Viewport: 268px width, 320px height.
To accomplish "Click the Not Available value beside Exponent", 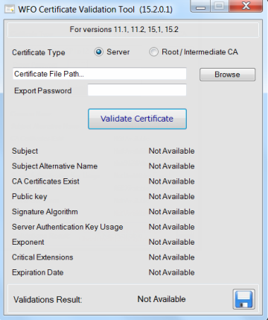I will (172, 242).
